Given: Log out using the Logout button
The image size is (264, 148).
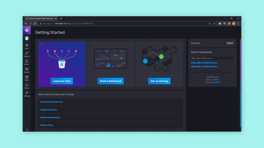Looking at the screenshot, I should pos(230,43).
